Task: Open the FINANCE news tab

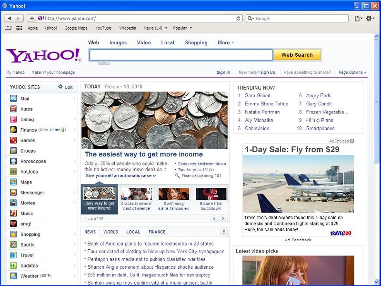Action: [157, 232]
